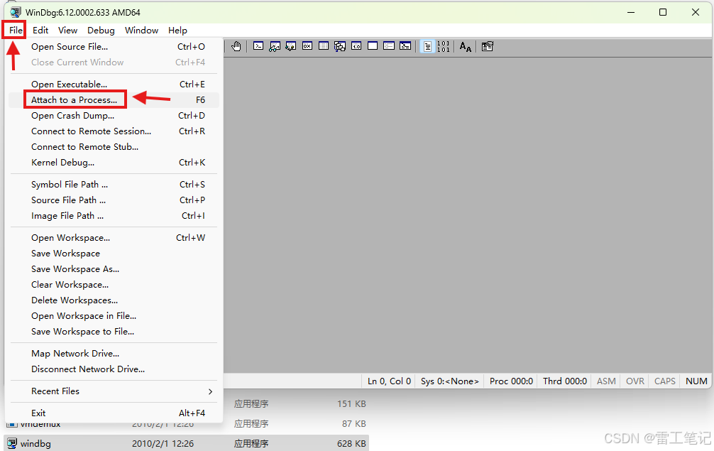The image size is (714, 451).
Task: Click the windbg file icon in Explorer list
Action: [x=12, y=443]
